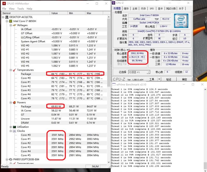207x172 pixels.
Task: Switch to the 显卡 tab in CPU-Z
Action: (160, 9)
